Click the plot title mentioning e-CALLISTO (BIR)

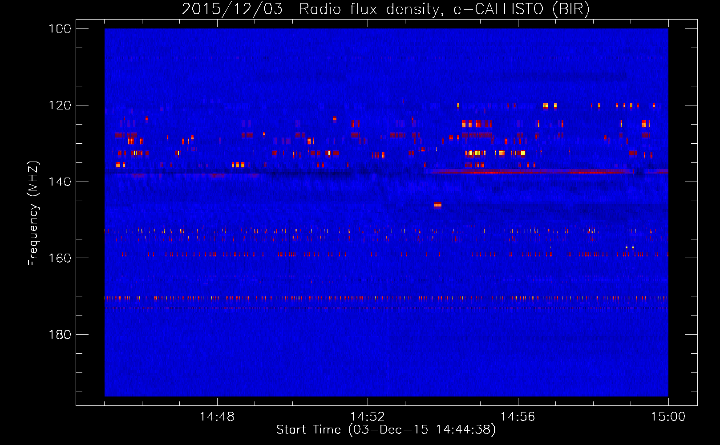pos(386,9)
